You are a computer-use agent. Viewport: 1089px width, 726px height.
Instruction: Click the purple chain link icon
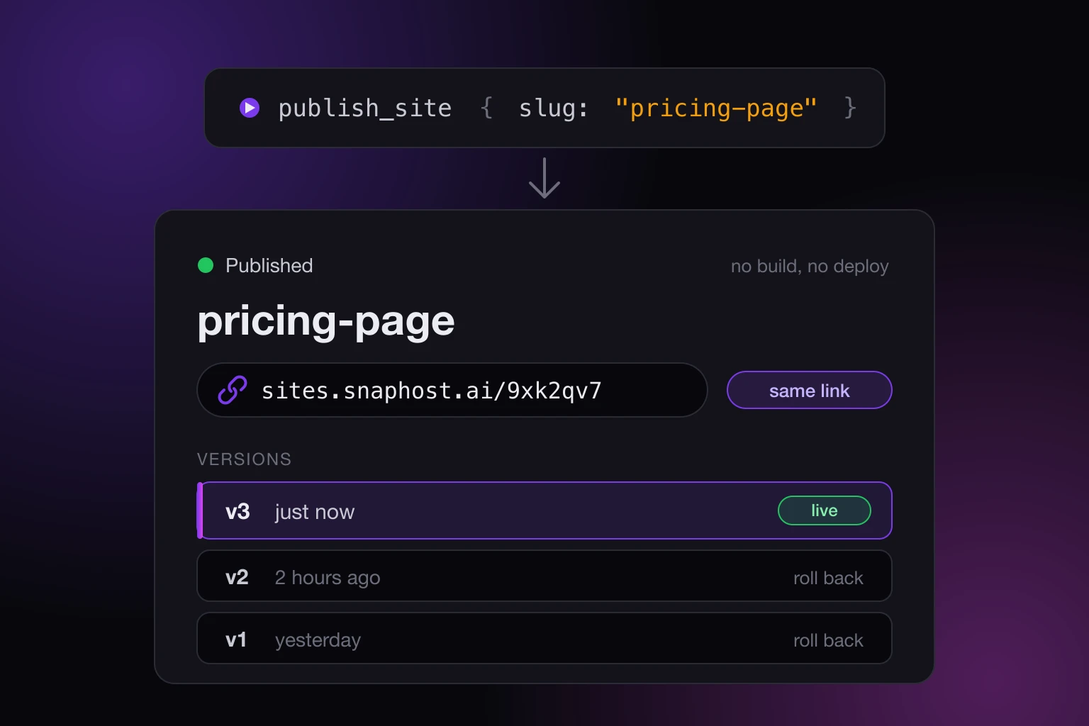[232, 390]
